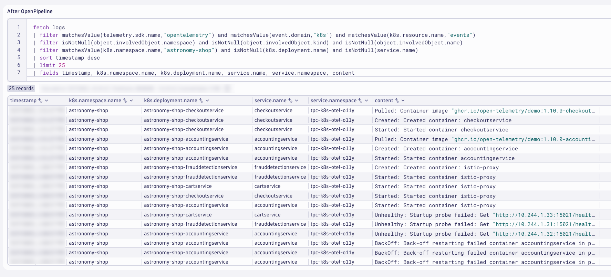Open k8s.deployment.name column options chevron
Viewport: 611px width, 277px height.
pos(207,100)
